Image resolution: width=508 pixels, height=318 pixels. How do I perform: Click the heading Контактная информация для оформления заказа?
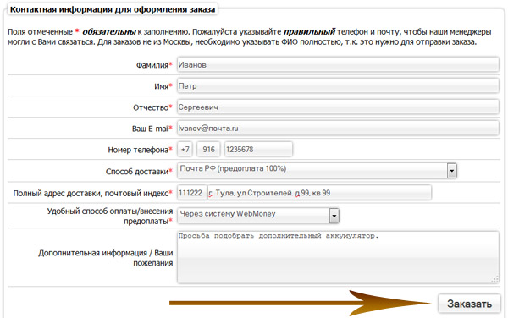[113, 9]
